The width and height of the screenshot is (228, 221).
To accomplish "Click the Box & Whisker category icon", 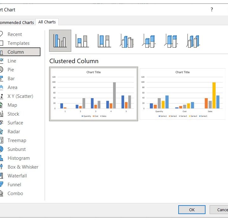I will (x=2, y=167).
